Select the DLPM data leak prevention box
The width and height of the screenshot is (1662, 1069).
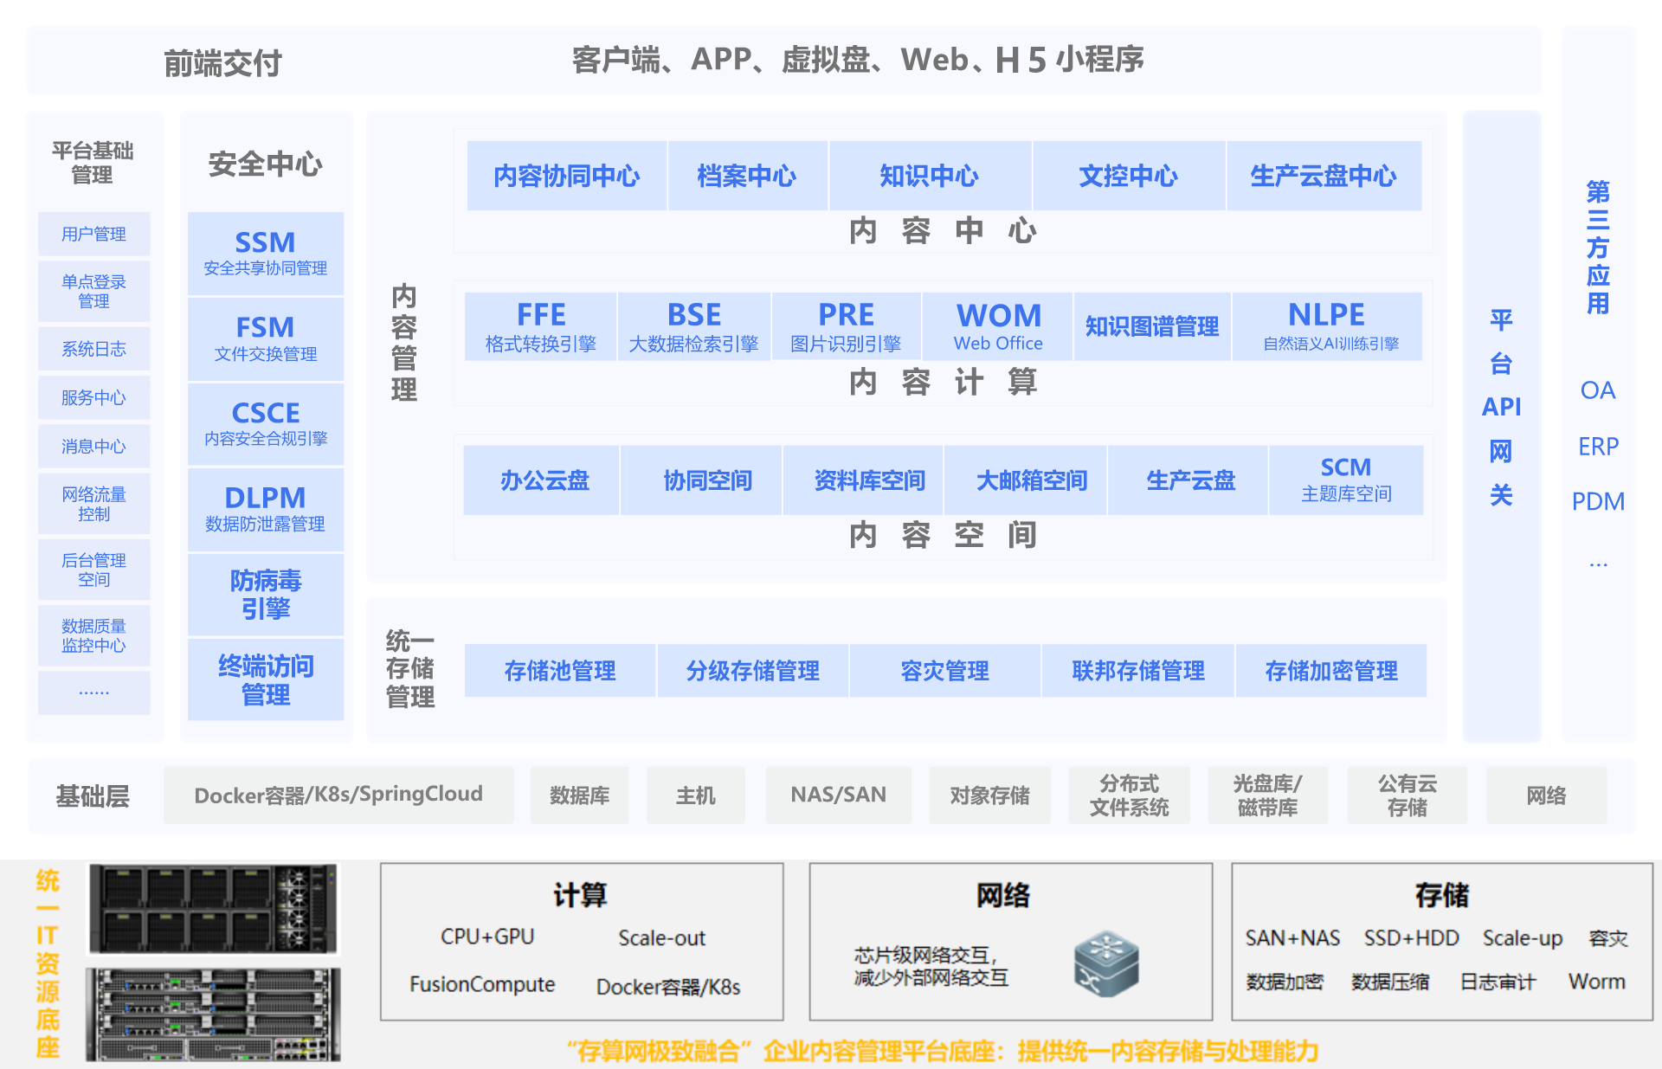265,509
